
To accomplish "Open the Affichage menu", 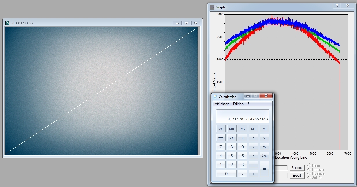I will coord(222,104).
